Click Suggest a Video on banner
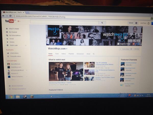This screenshot has height=115, width=153. pos(124,44)
